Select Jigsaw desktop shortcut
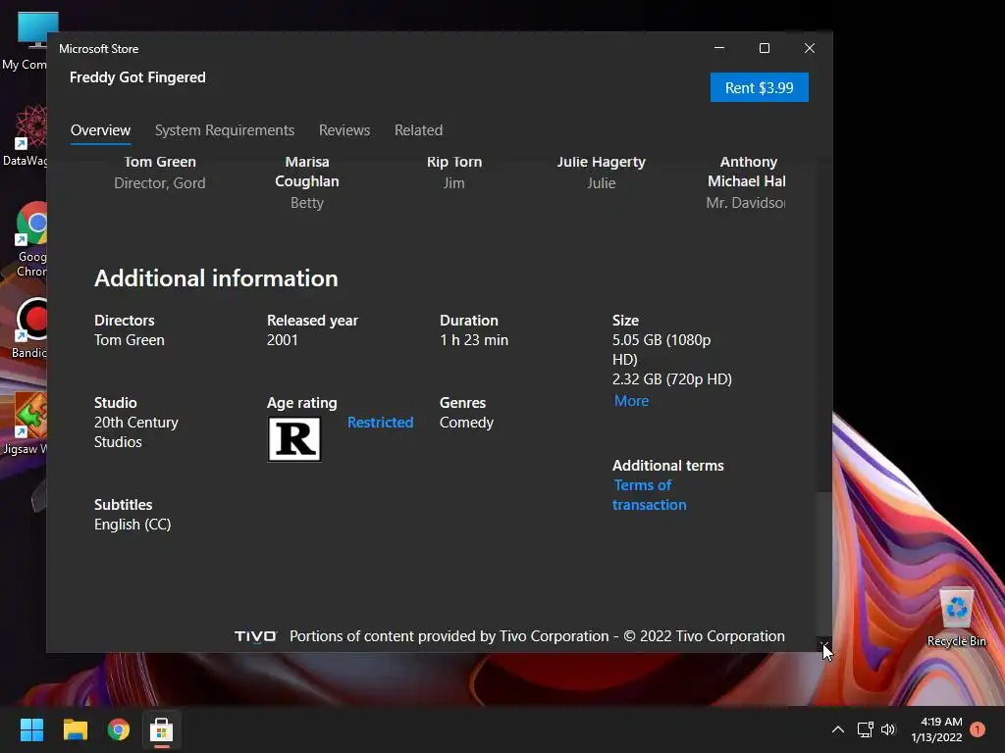The image size is (1005, 753). pyautogui.click(x=26, y=424)
